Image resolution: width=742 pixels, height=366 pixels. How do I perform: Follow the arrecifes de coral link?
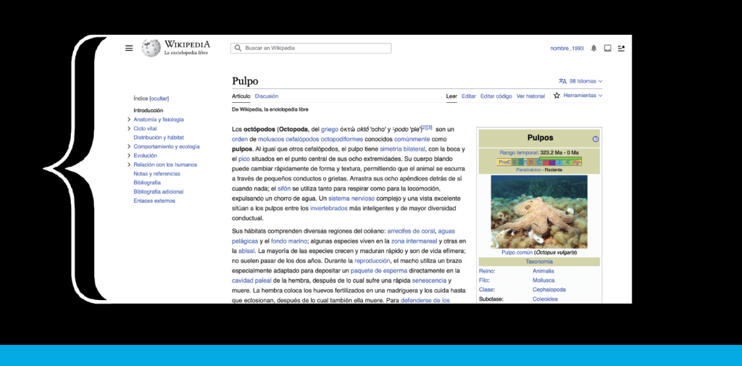tap(411, 231)
